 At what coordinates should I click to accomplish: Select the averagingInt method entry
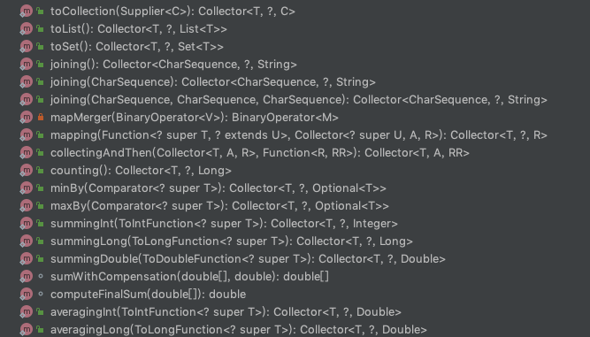tap(226, 312)
